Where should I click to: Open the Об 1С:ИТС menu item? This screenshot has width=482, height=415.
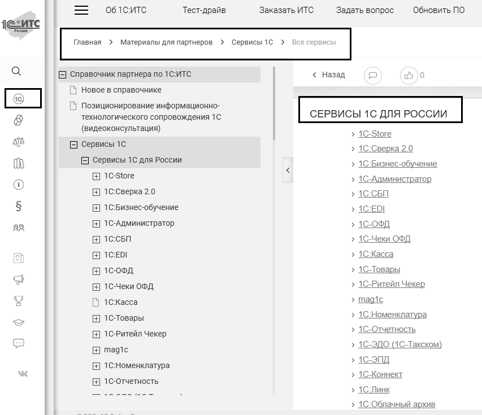[x=126, y=10]
